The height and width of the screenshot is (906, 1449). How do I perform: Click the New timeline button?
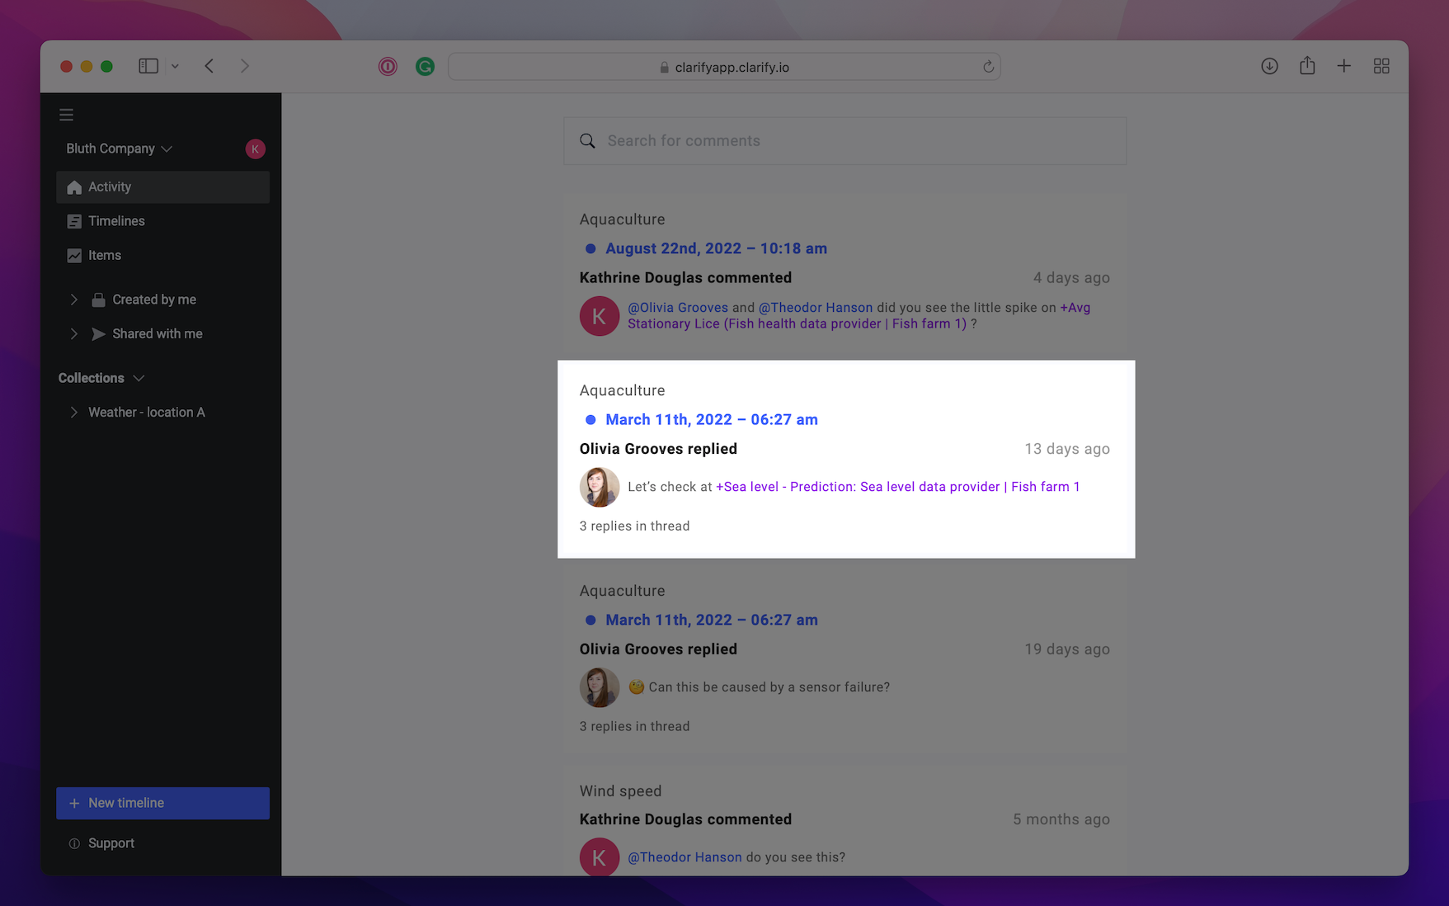(x=162, y=803)
